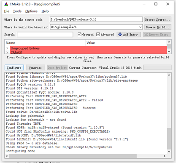Click the output log vertical scrollbar thumb
The image size is (176, 163).
tap(169, 139)
